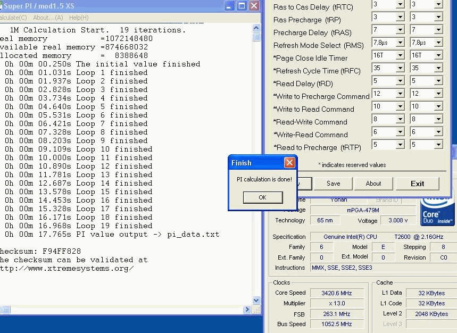This screenshot has height=333, width=457.
Task: Open the second Write to Read Command dropdown
Action: [x=438, y=106]
